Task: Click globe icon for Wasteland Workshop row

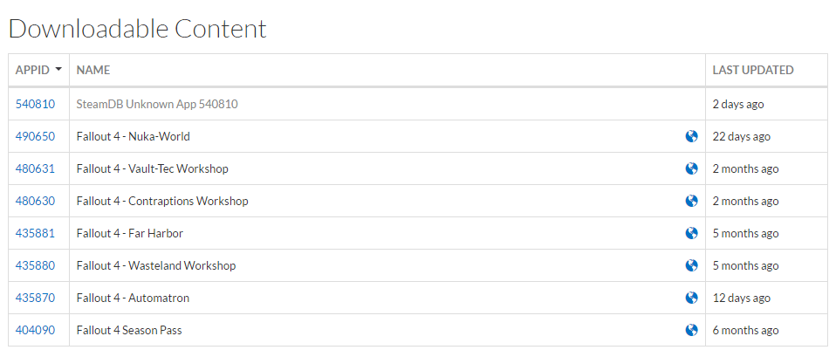Action: click(691, 265)
